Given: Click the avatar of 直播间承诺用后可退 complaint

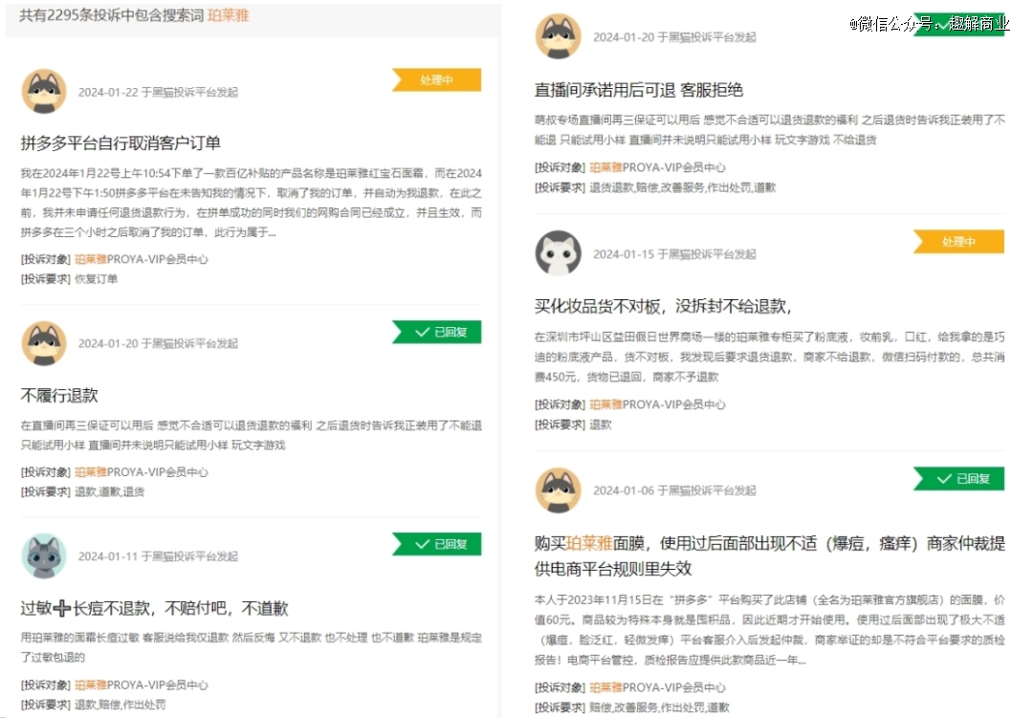Looking at the screenshot, I should (x=559, y=37).
